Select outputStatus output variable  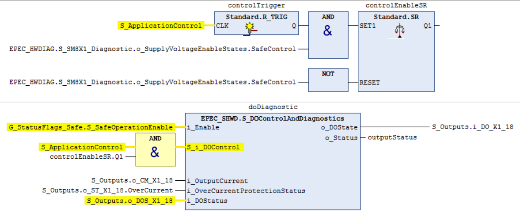[392, 137]
